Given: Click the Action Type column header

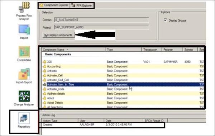Looking at the screenshot, I should [59, 121].
